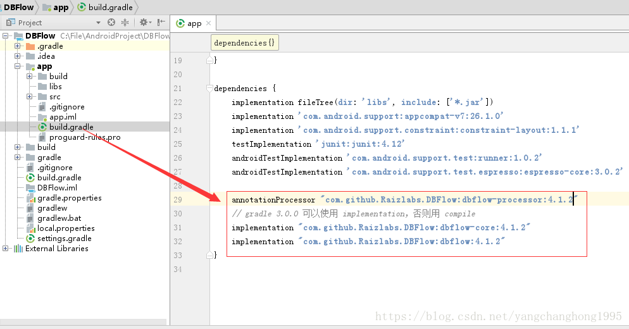Image resolution: width=629 pixels, height=329 pixels.
Task: Select the proguard-rules.pro file
Action: (85, 137)
